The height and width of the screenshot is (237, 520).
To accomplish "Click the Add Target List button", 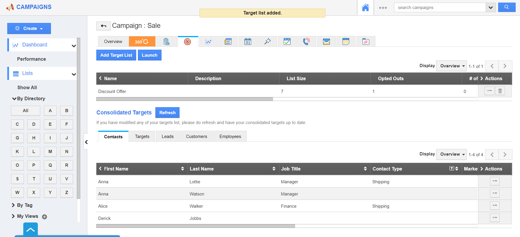I will pos(116,55).
